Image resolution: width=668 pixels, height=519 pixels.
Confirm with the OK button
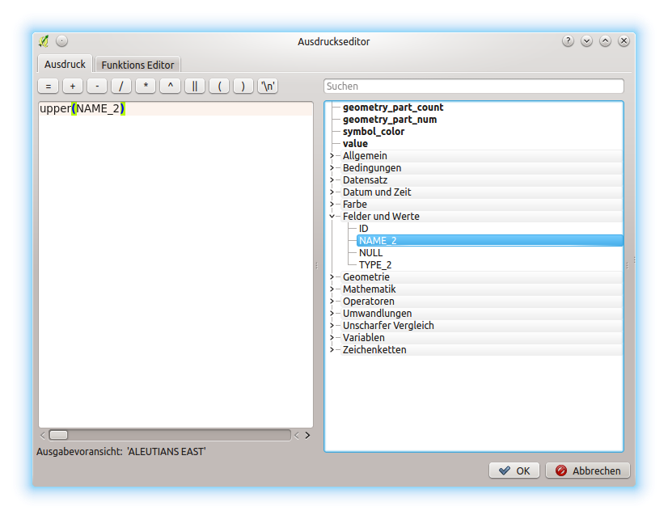(x=514, y=470)
